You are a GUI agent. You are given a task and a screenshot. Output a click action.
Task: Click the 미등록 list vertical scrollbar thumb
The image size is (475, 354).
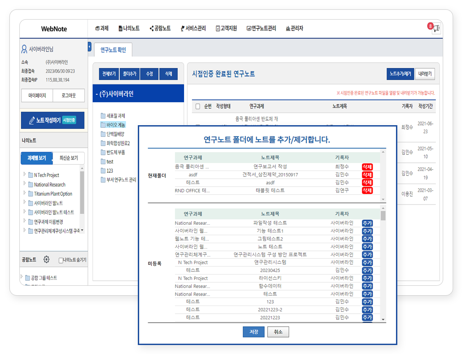[x=383, y=215]
